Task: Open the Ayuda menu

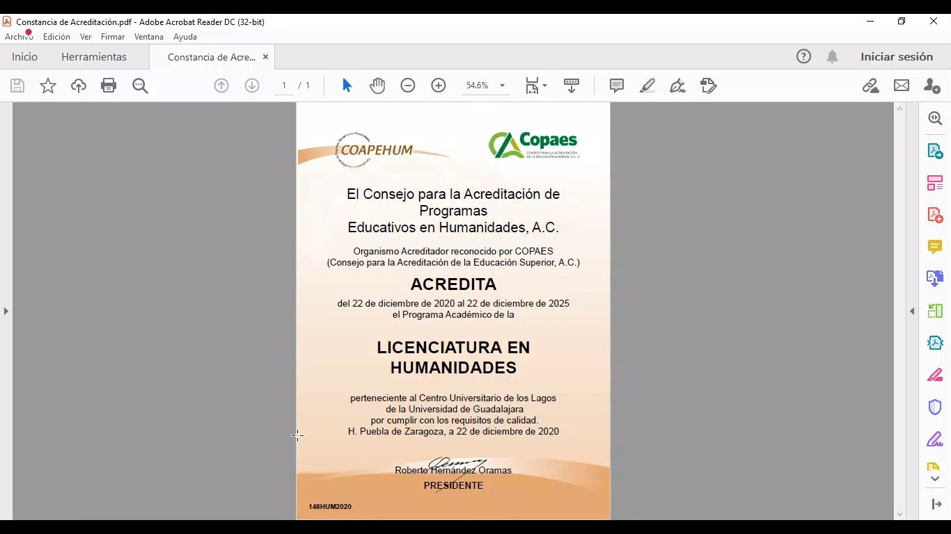Action: click(x=185, y=37)
